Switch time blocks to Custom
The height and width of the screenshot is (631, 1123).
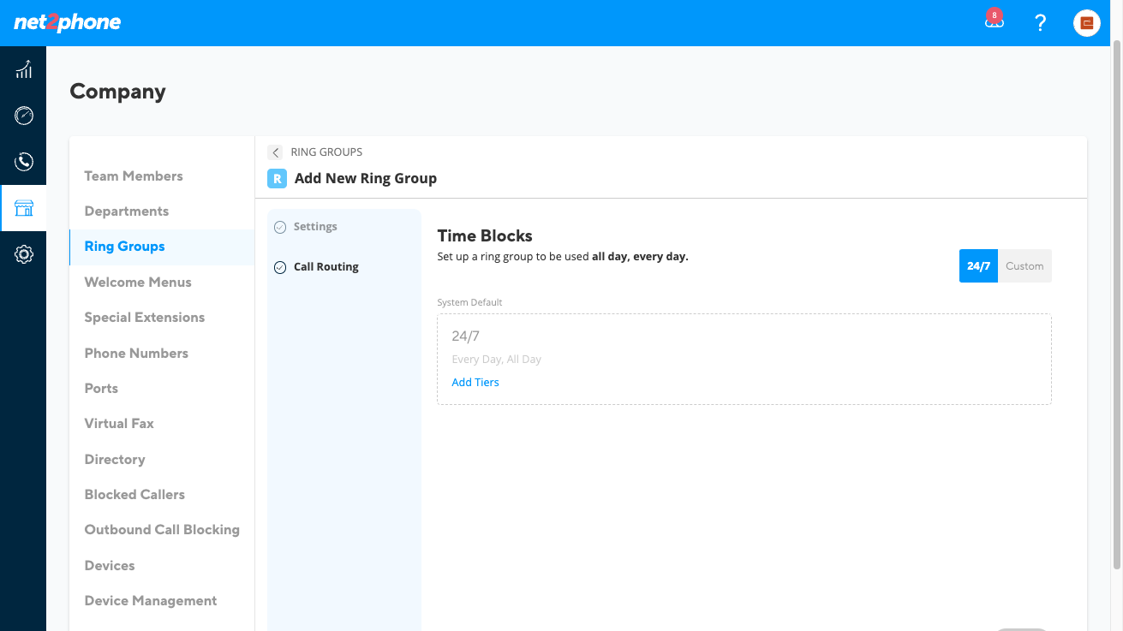[x=1024, y=266]
